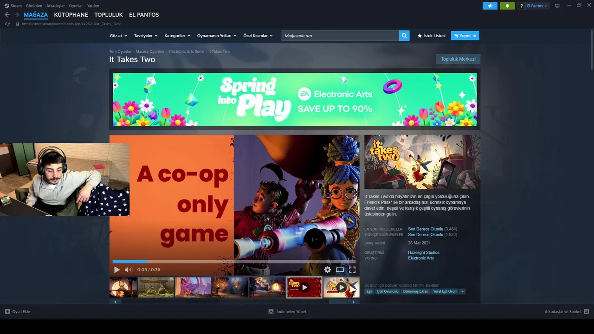Open the Arkadaşlar menu
This screenshot has height=334, width=594.
(x=56, y=6)
